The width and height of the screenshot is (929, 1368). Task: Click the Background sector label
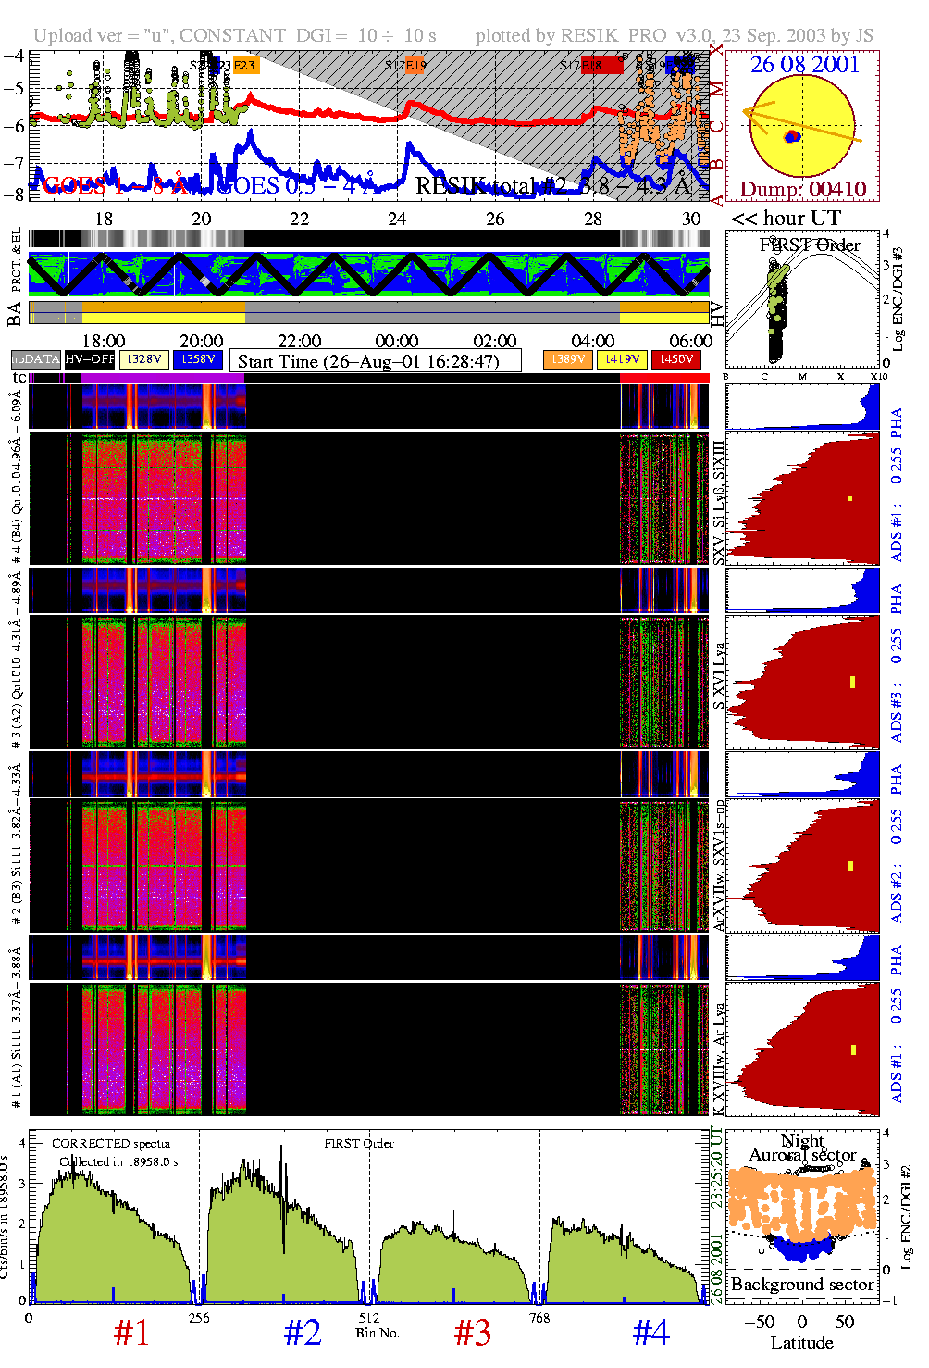pyautogui.click(x=802, y=1285)
